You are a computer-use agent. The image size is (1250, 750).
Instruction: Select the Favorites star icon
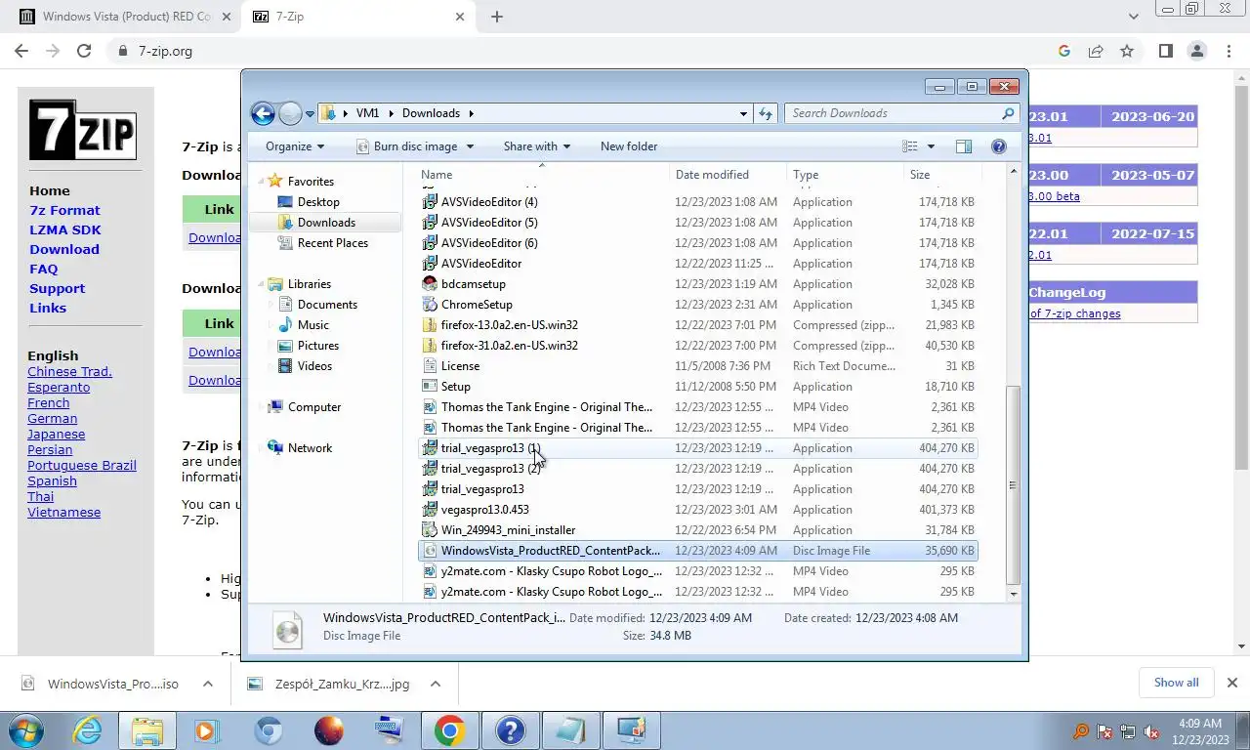point(275,181)
